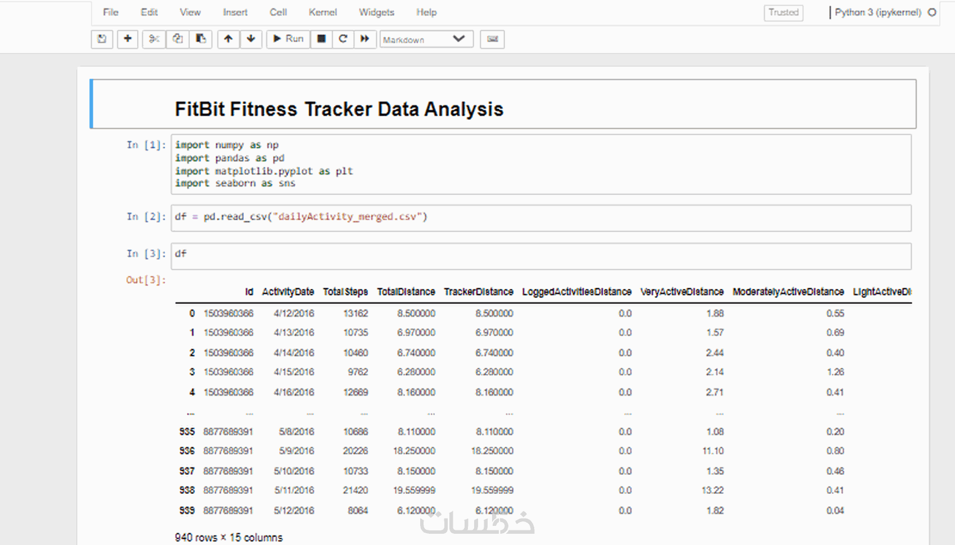Open the Help menu
Screen dimensions: 955x545
[426, 12]
